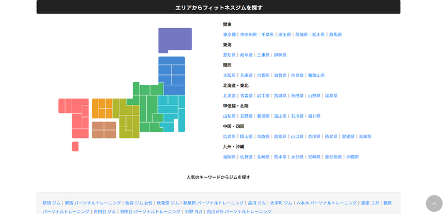This screenshot has width=448, height=214.
Task: Click the 滋賀県 link
Action: tap(281, 76)
